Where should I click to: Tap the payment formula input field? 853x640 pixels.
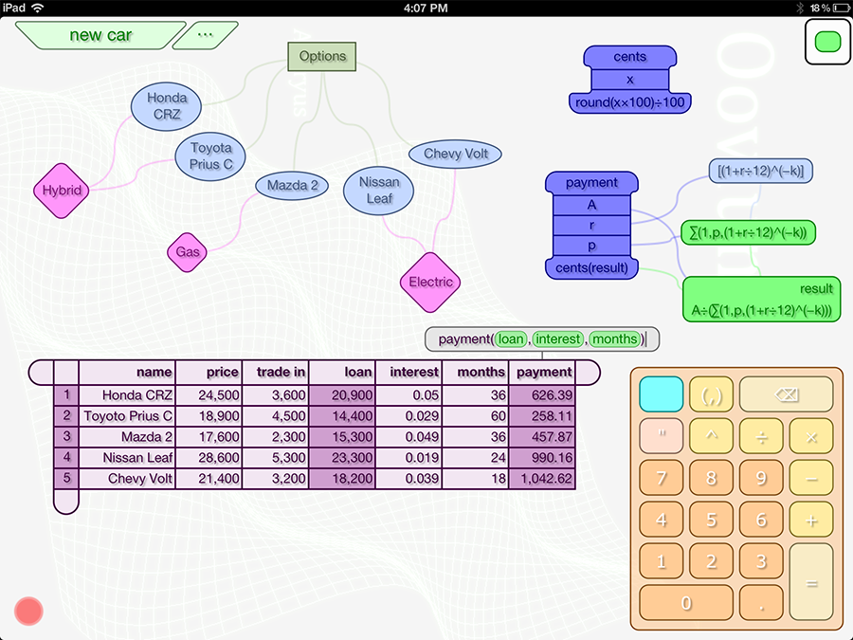coord(542,339)
